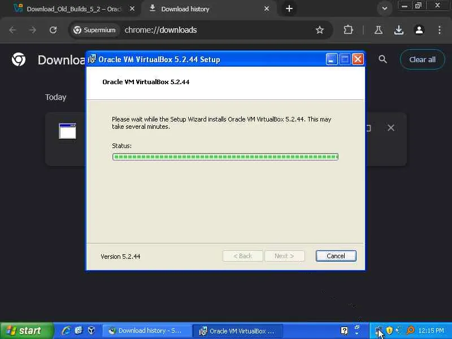The image size is (452, 339).
Task: Bookmark this page with the star
Action: pos(319,30)
